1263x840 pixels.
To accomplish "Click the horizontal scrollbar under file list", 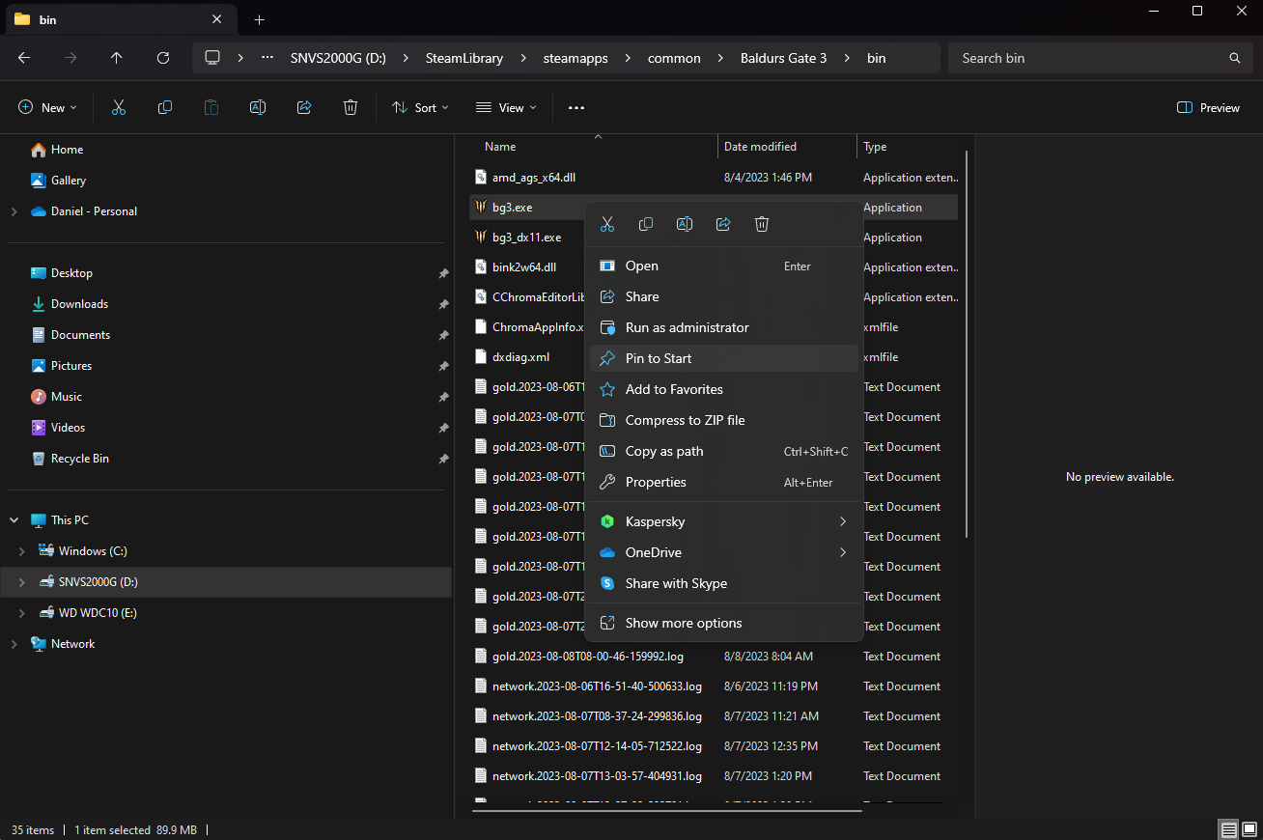I will tap(666, 811).
